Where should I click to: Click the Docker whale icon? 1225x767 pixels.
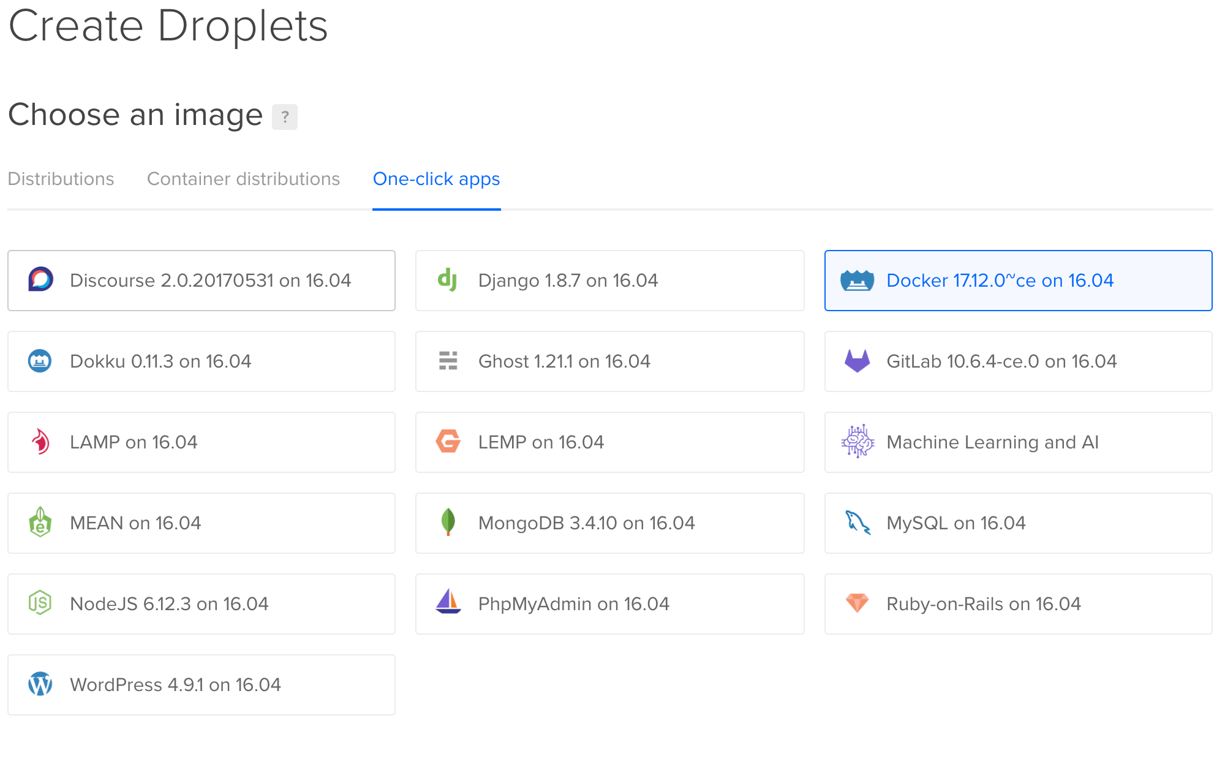(857, 281)
